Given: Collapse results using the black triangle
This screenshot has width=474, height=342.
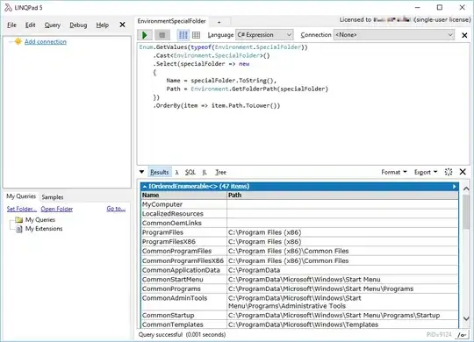Looking at the screenshot, I should coord(141,172).
